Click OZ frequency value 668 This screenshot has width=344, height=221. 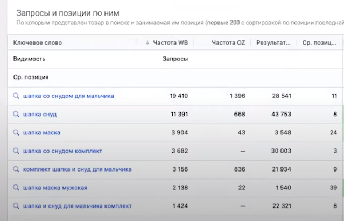click(x=240, y=114)
